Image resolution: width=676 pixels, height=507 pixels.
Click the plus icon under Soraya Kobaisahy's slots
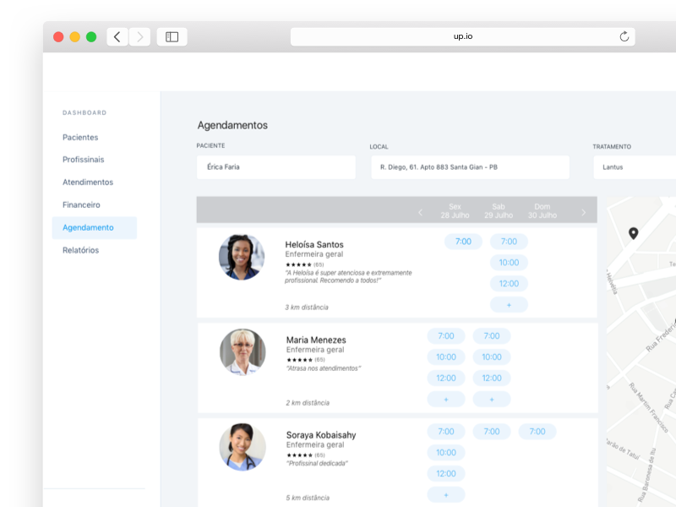(x=446, y=494)
